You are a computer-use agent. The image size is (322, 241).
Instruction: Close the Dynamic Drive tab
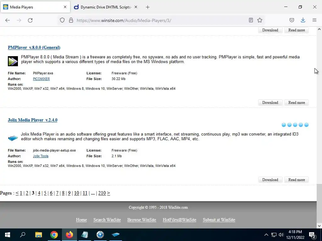(136, 7)
